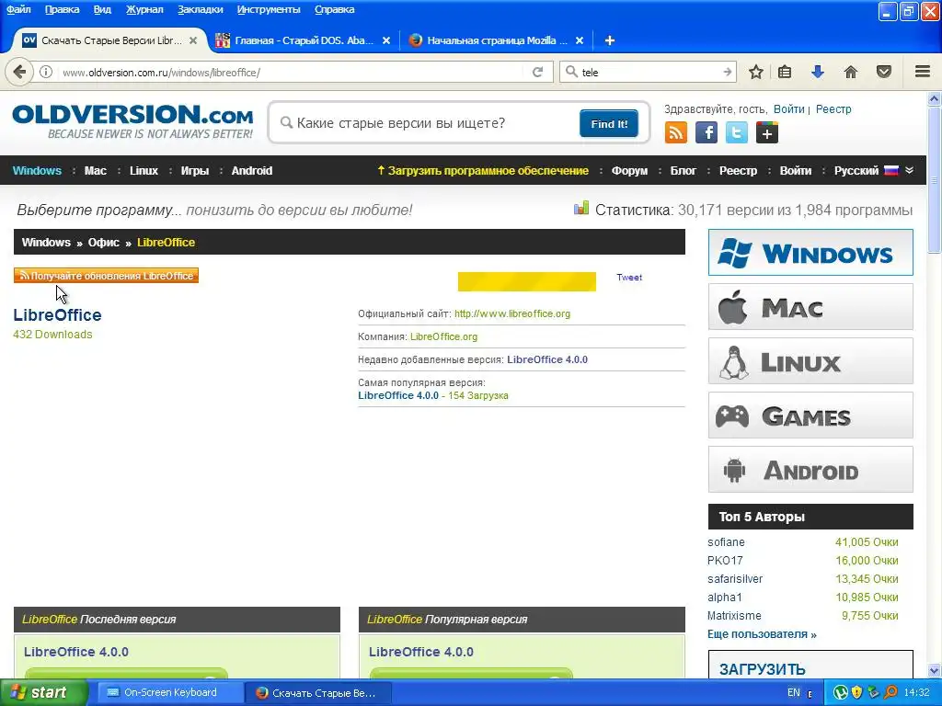Open sofiane author profile

726,542
